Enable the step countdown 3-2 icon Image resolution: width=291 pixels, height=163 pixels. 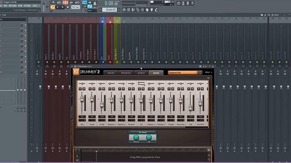(65, 2)
